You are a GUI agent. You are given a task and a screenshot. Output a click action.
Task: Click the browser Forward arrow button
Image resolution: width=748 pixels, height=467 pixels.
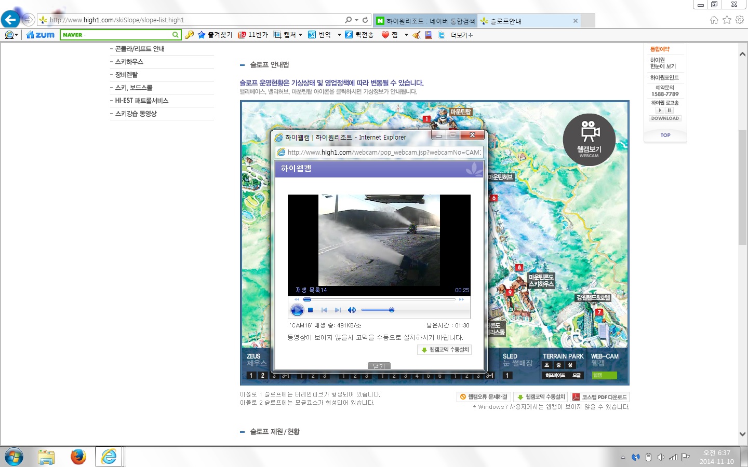(x=28, y=20)
